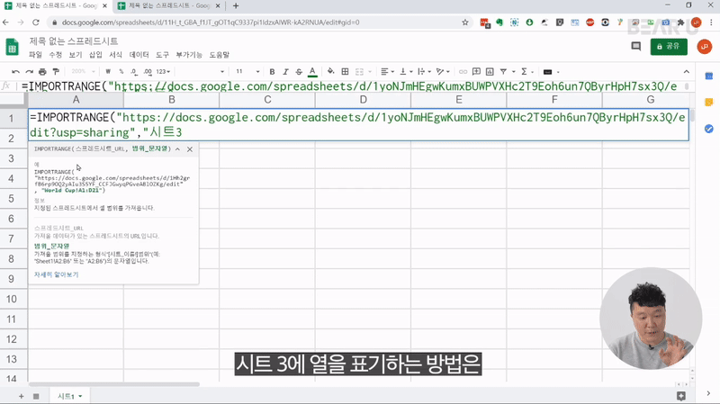Open Google Tasks side panel
Screen dimensions: 720x404
pyautogui.click(x=709, y=129)
